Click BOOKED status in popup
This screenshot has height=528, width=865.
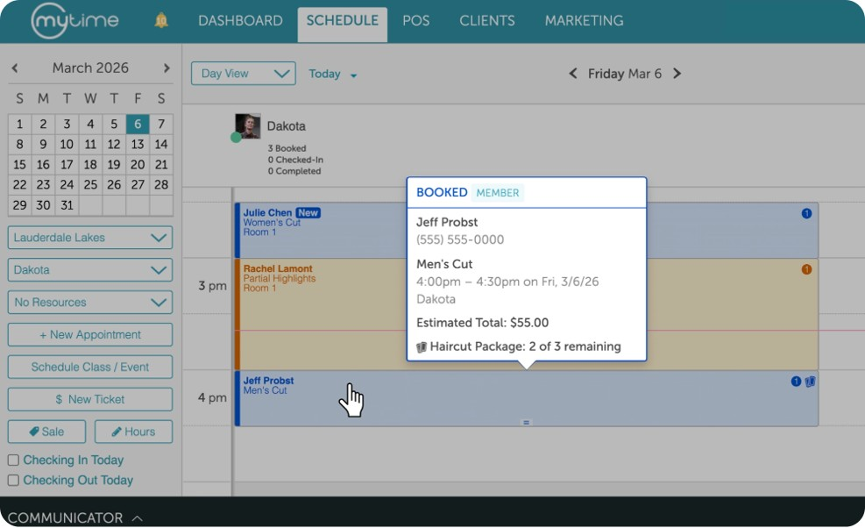(442, 192)
